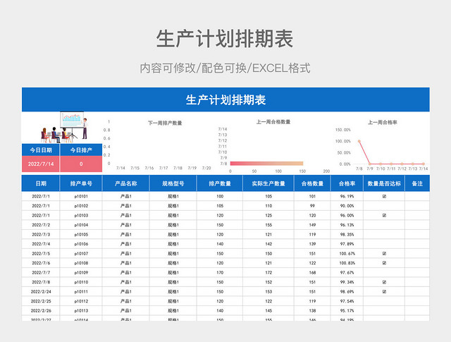Screen dimensions: 451x342
Task: Toggle the 数量是否达标 checkbox in row p10103
Action: [x=384, y=215]
